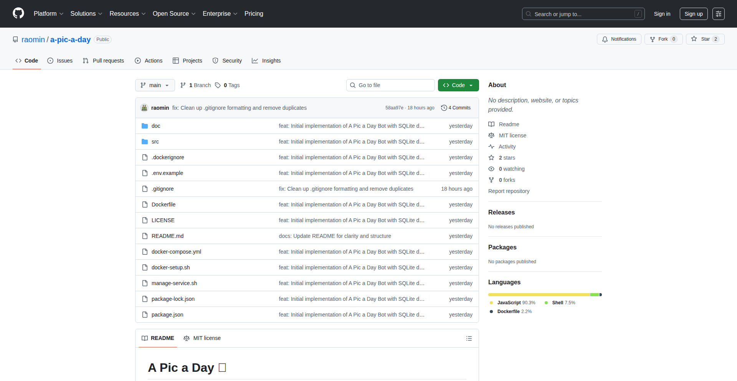Switch to the Pull requests tab
Viewport: 737px width, 381px height.
pyautogui.click(x=103, y=61)
